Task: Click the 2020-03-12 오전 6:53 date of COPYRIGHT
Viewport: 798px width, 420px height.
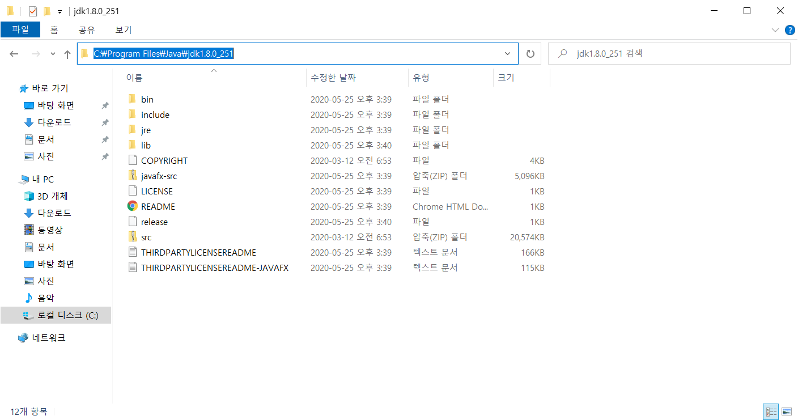Action: [x=351, y=160]
